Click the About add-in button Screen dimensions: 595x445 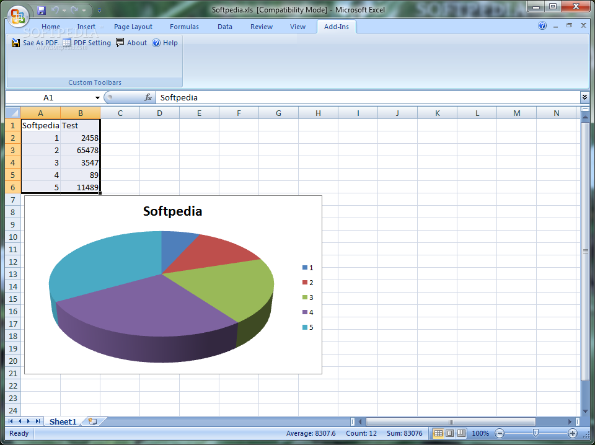[131, 43]
